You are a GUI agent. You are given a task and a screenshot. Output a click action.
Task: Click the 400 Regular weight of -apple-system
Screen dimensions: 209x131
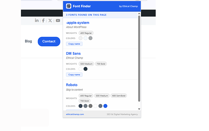[86, 33]
